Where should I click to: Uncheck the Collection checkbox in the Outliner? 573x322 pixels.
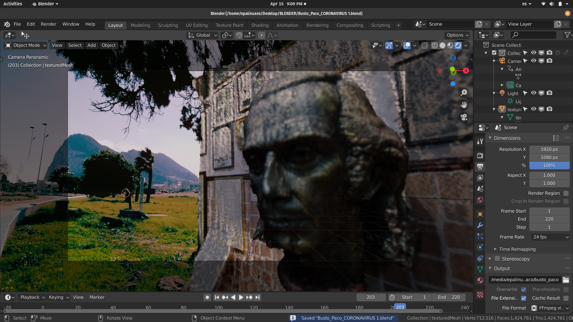[x=495, y=53]
